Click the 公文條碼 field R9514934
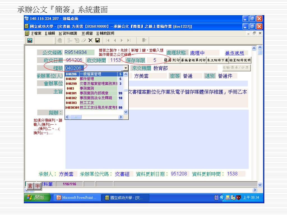The height and width of the screenshot is (215, 287). [79, 52]
